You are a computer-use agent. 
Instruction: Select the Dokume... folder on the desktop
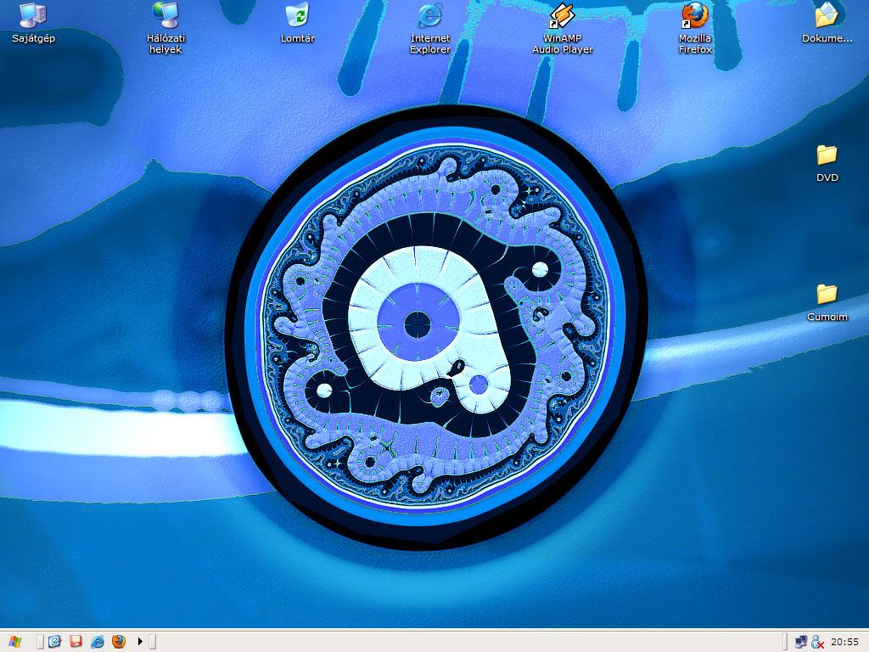(827, 23)
